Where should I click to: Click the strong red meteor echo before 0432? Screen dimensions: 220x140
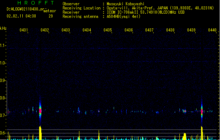tap(40, 111)
